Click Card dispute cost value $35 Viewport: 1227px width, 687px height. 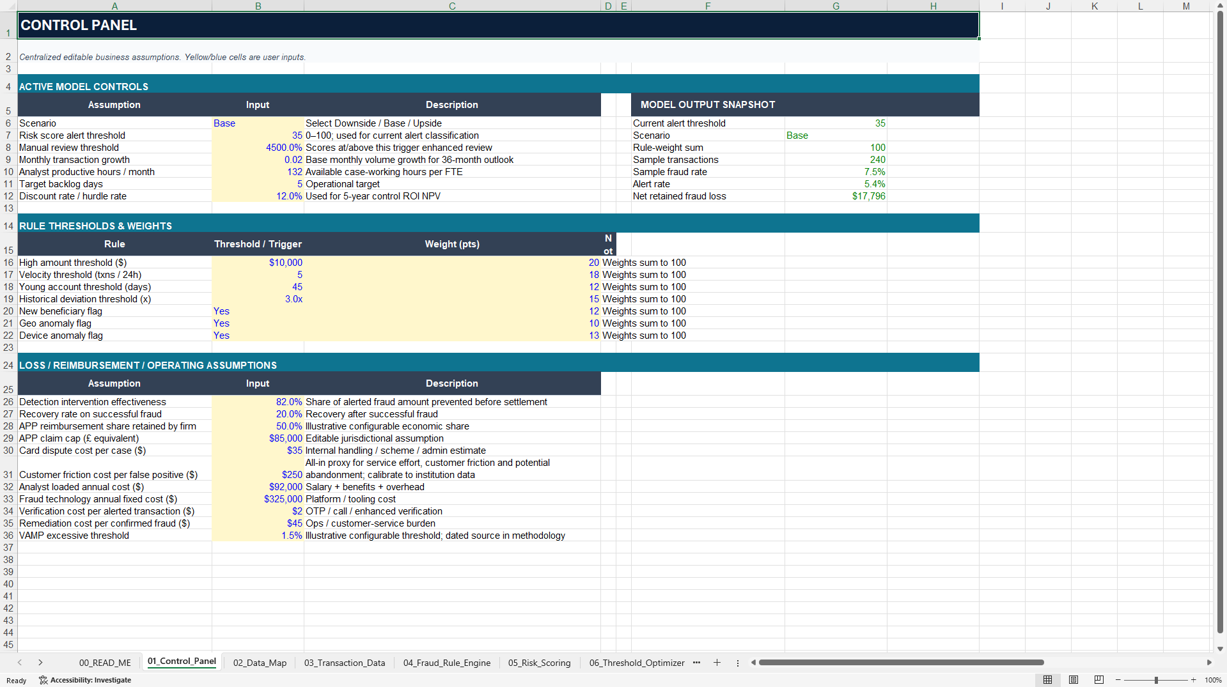[x=258, y=451]
